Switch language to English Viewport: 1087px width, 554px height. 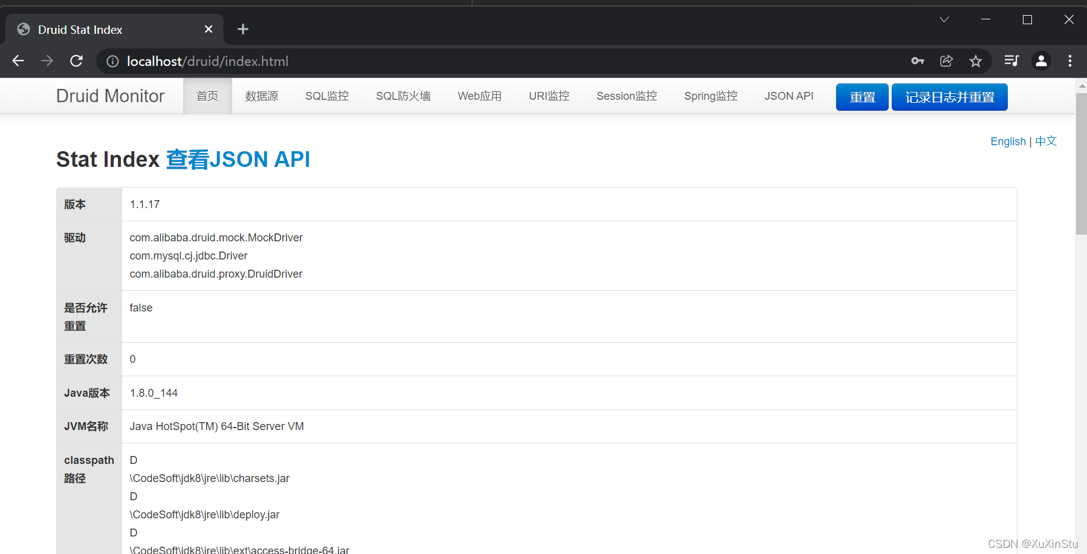click(x=1008, y=142)
